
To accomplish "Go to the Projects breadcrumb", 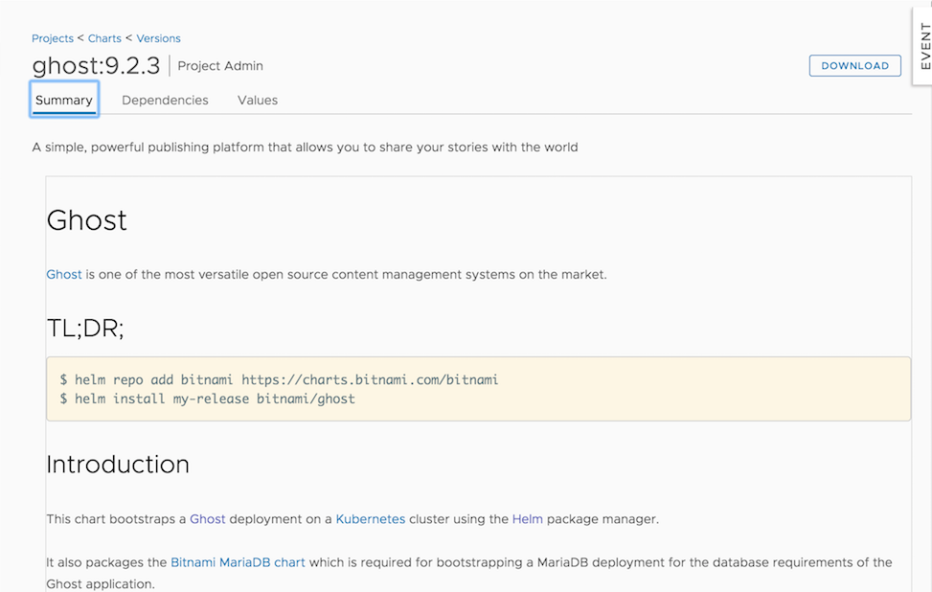I will (53, 38).
